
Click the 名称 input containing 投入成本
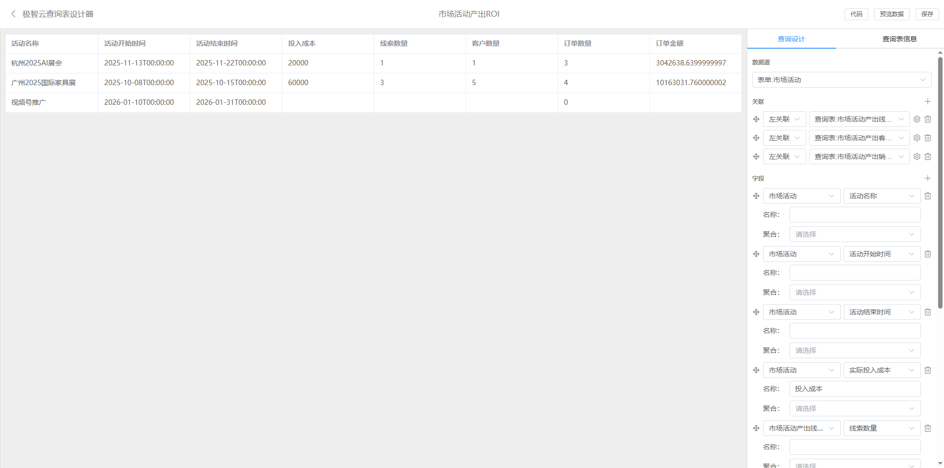(855, 389)
